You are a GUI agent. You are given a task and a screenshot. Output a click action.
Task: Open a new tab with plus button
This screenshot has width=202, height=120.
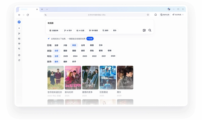click(x=42, y=9)
